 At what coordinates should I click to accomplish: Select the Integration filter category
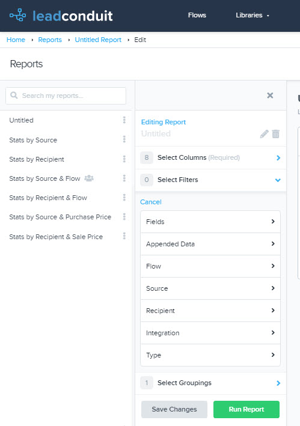pyautogui.click(x=210, y=333)
